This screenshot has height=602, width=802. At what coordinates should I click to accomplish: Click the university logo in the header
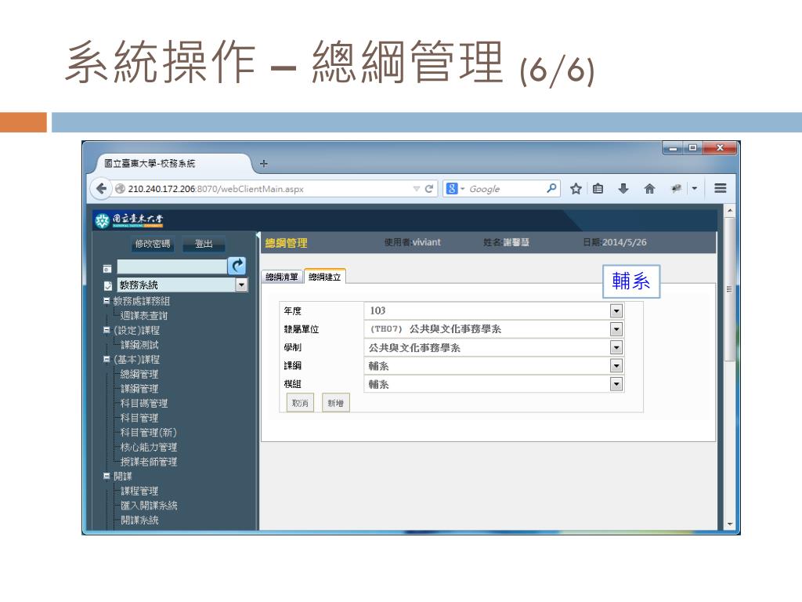tap(129, 220)
